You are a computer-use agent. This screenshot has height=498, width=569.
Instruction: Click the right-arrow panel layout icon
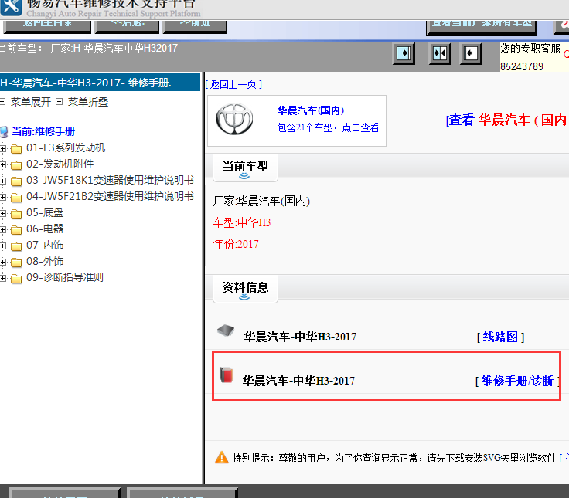[x=404, y=53]
